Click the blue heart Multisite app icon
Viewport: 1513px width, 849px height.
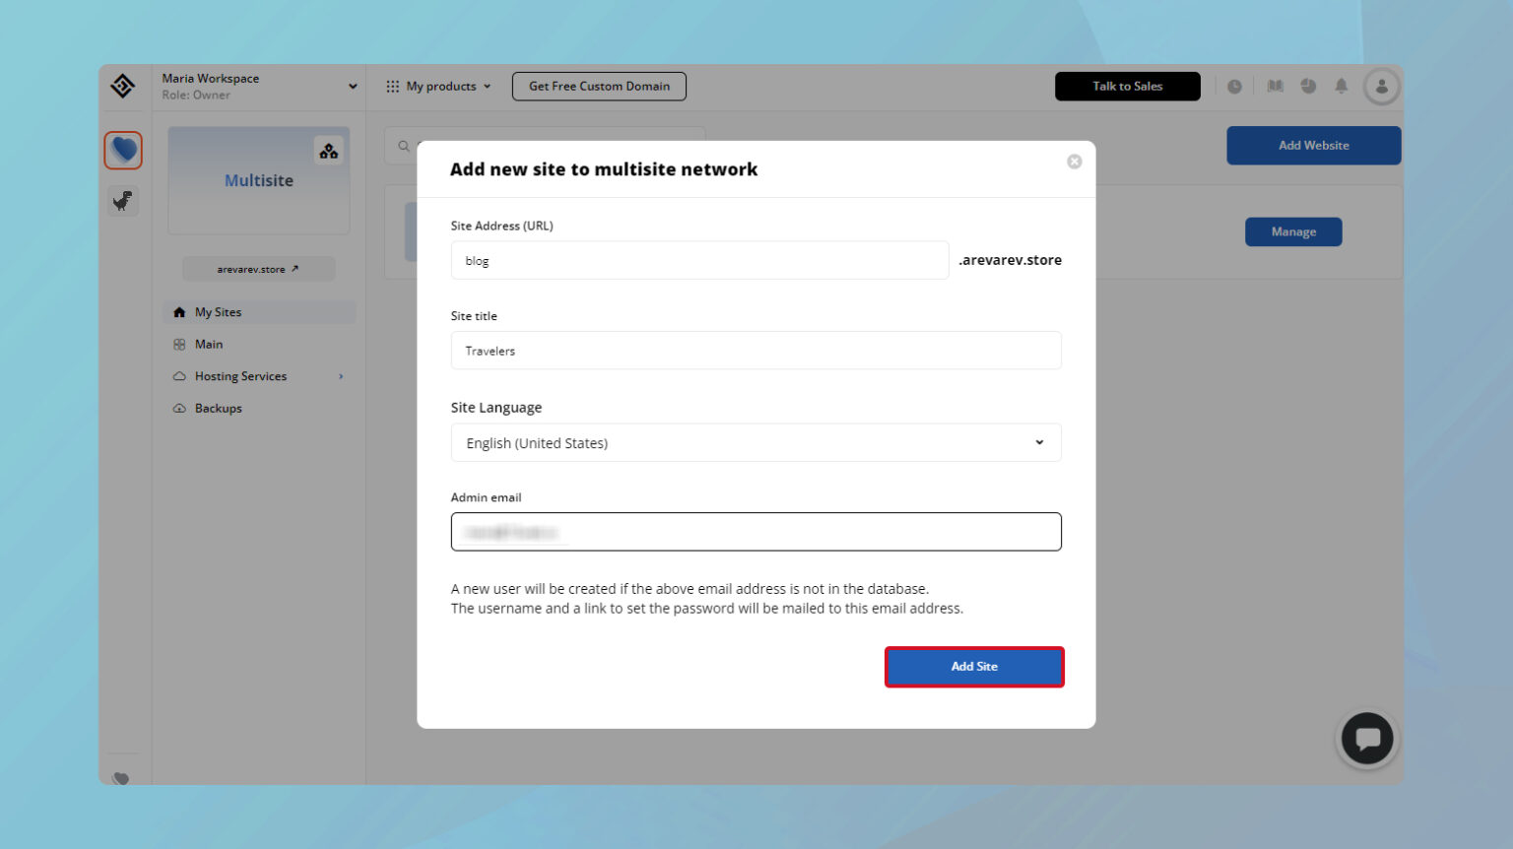click(122, 150)
